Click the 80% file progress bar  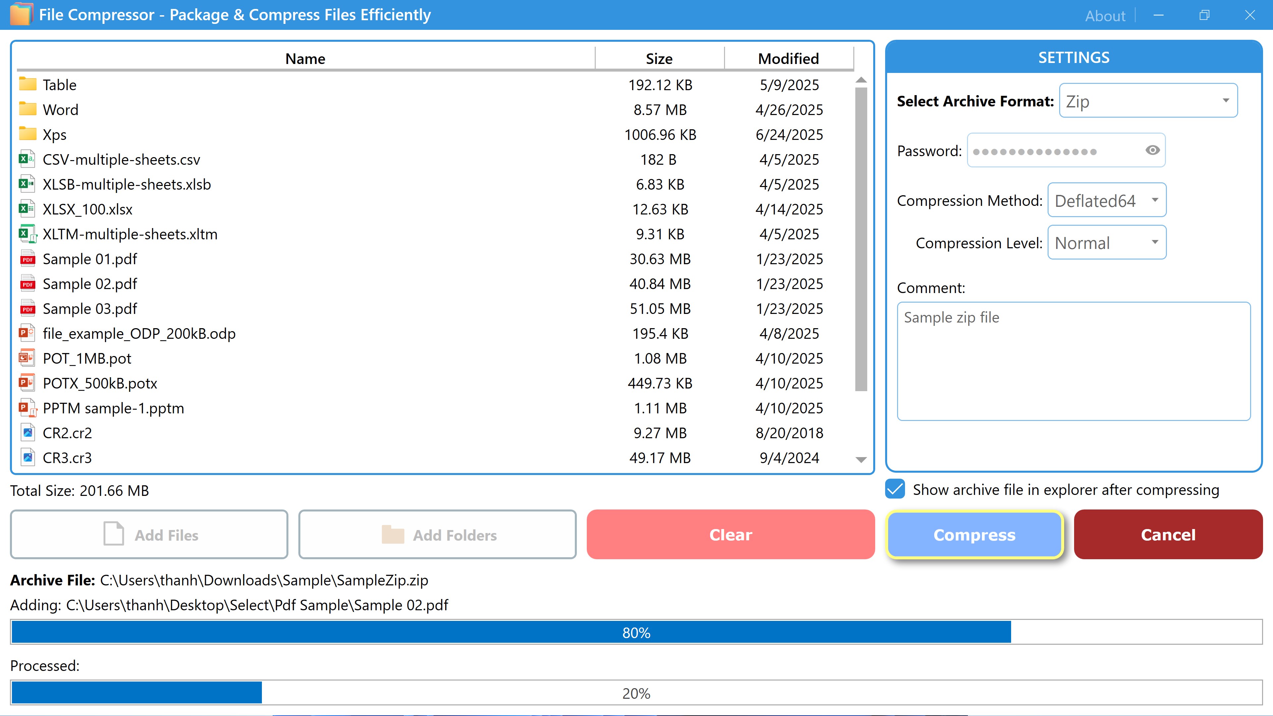click(636, 632)
